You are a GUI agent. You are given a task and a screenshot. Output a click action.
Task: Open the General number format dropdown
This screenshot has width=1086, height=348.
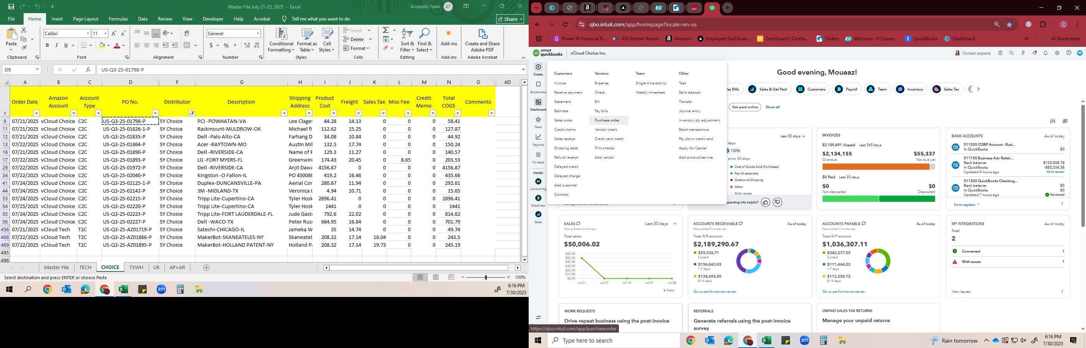pos(258,33)
